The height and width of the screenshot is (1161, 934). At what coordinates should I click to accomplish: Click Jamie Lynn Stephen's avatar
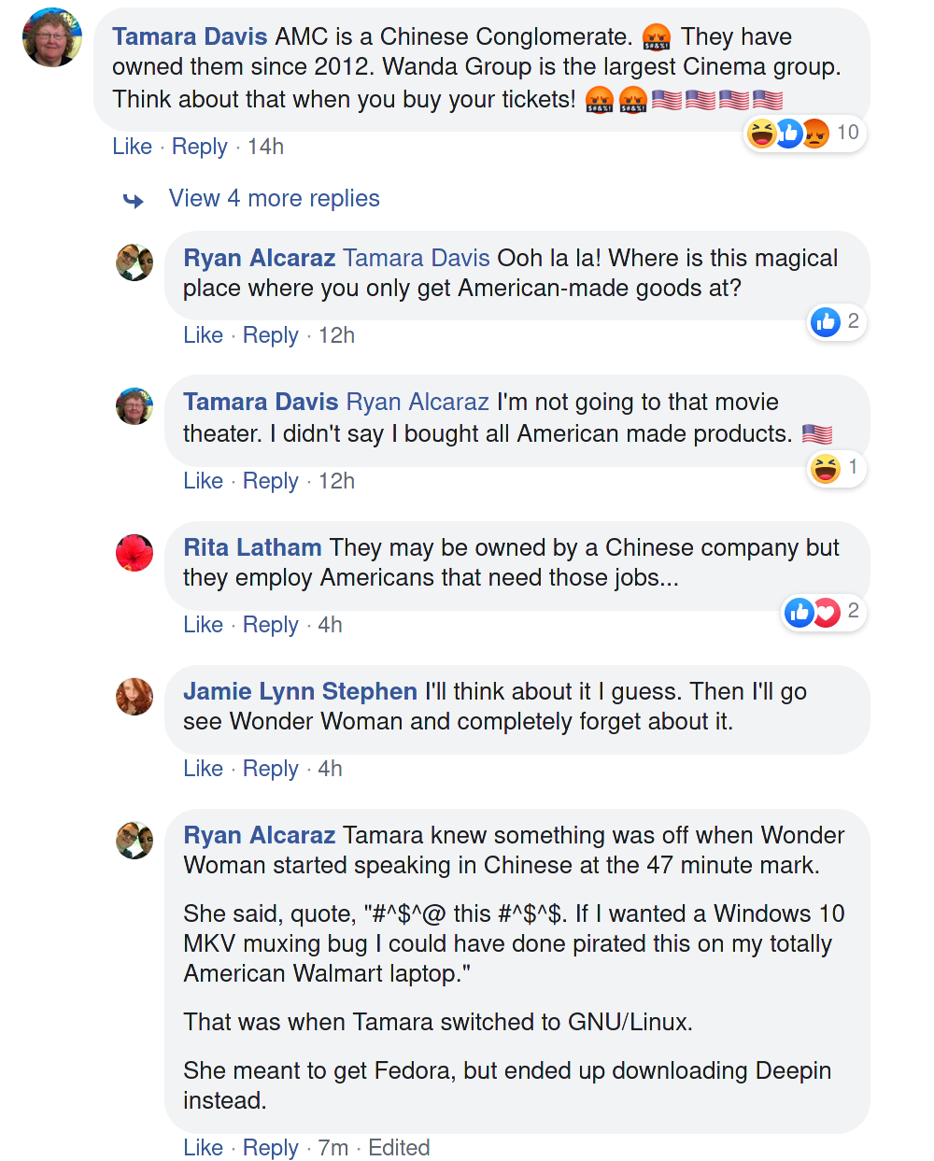[x=134, y=697]
